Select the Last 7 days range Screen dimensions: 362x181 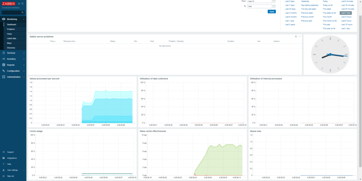click(290, 5)
